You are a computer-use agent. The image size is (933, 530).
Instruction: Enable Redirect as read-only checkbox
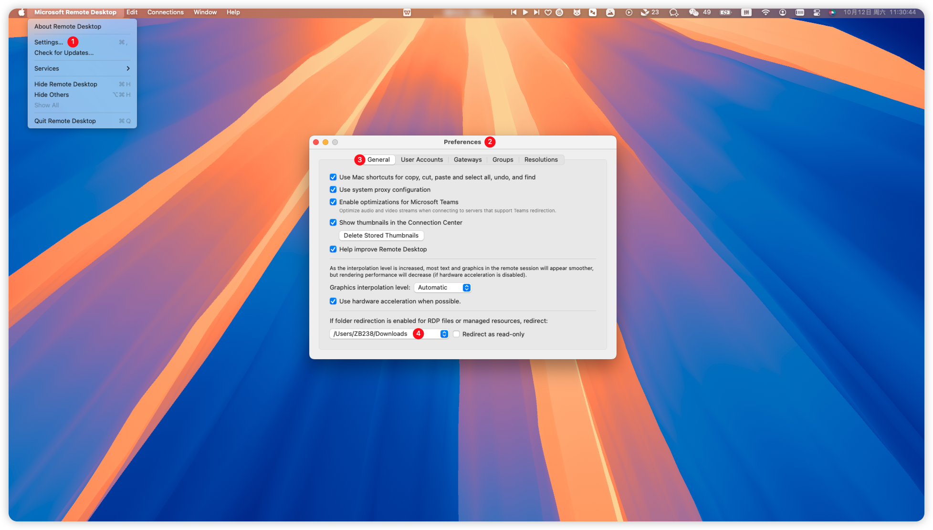point(456,334)
